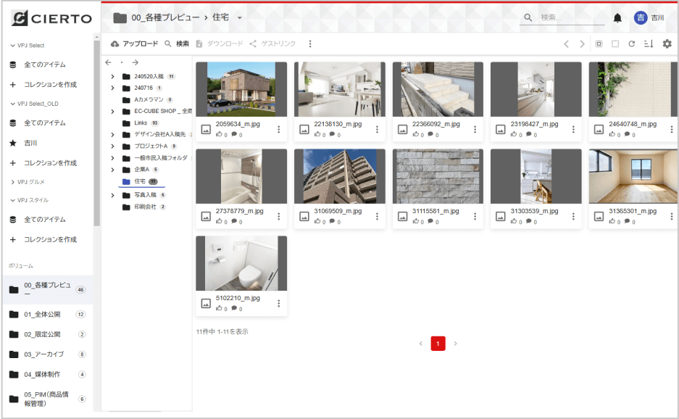Image resolution: width=679 pixels, height=419 pixels.
Task: Select all items using the select-all icon
Action: [597, 43]
